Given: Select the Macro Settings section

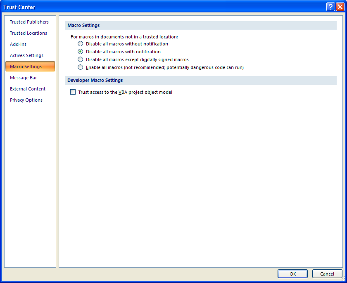Looking at the screenshot, I should coord(30,67).
